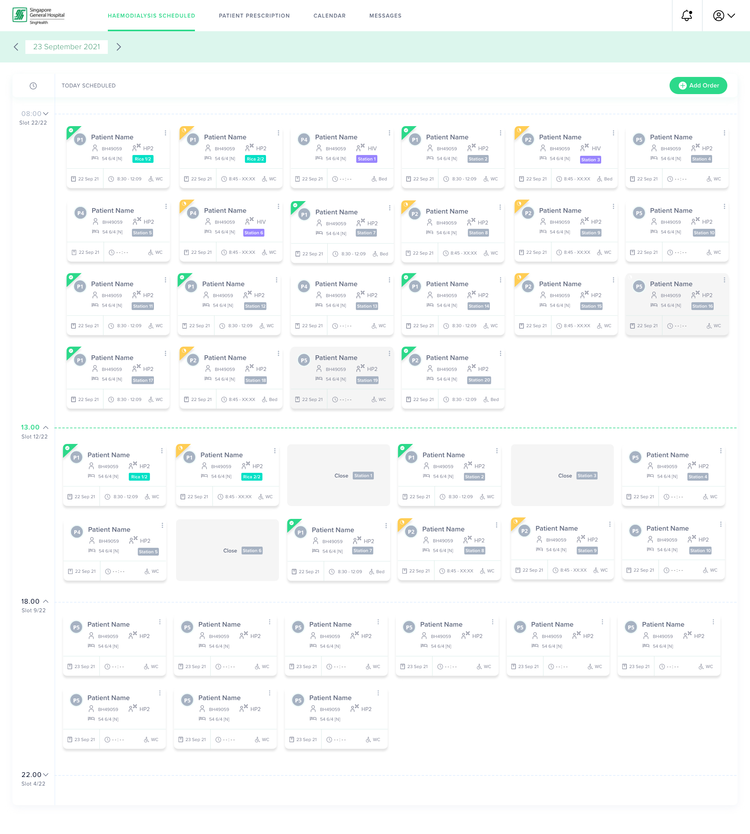Image resolution: width=750 pixels, height=834 pixels.
Task: Open the three-dot menu on Station 19 card
Action: 389,354
